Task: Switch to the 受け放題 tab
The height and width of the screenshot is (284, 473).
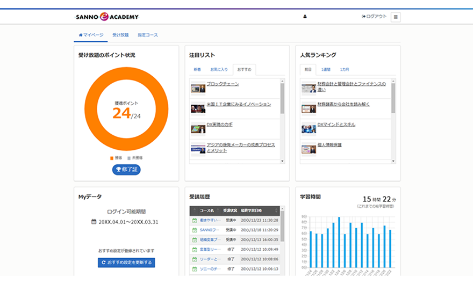Action: pos(120,35)
